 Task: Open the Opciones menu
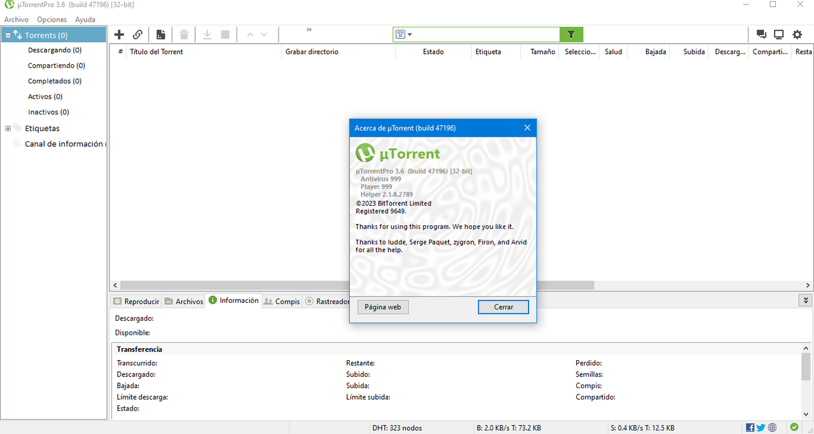click(x=52, y=20)
